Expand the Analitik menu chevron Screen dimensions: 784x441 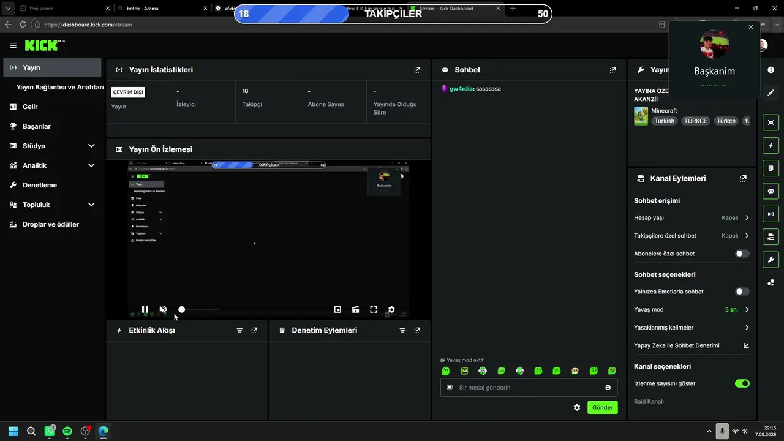[x=91, y=165]
